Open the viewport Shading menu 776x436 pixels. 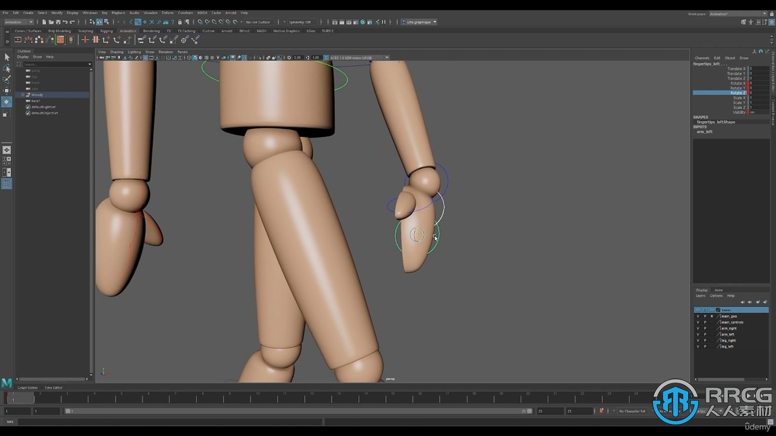point(116,52)
